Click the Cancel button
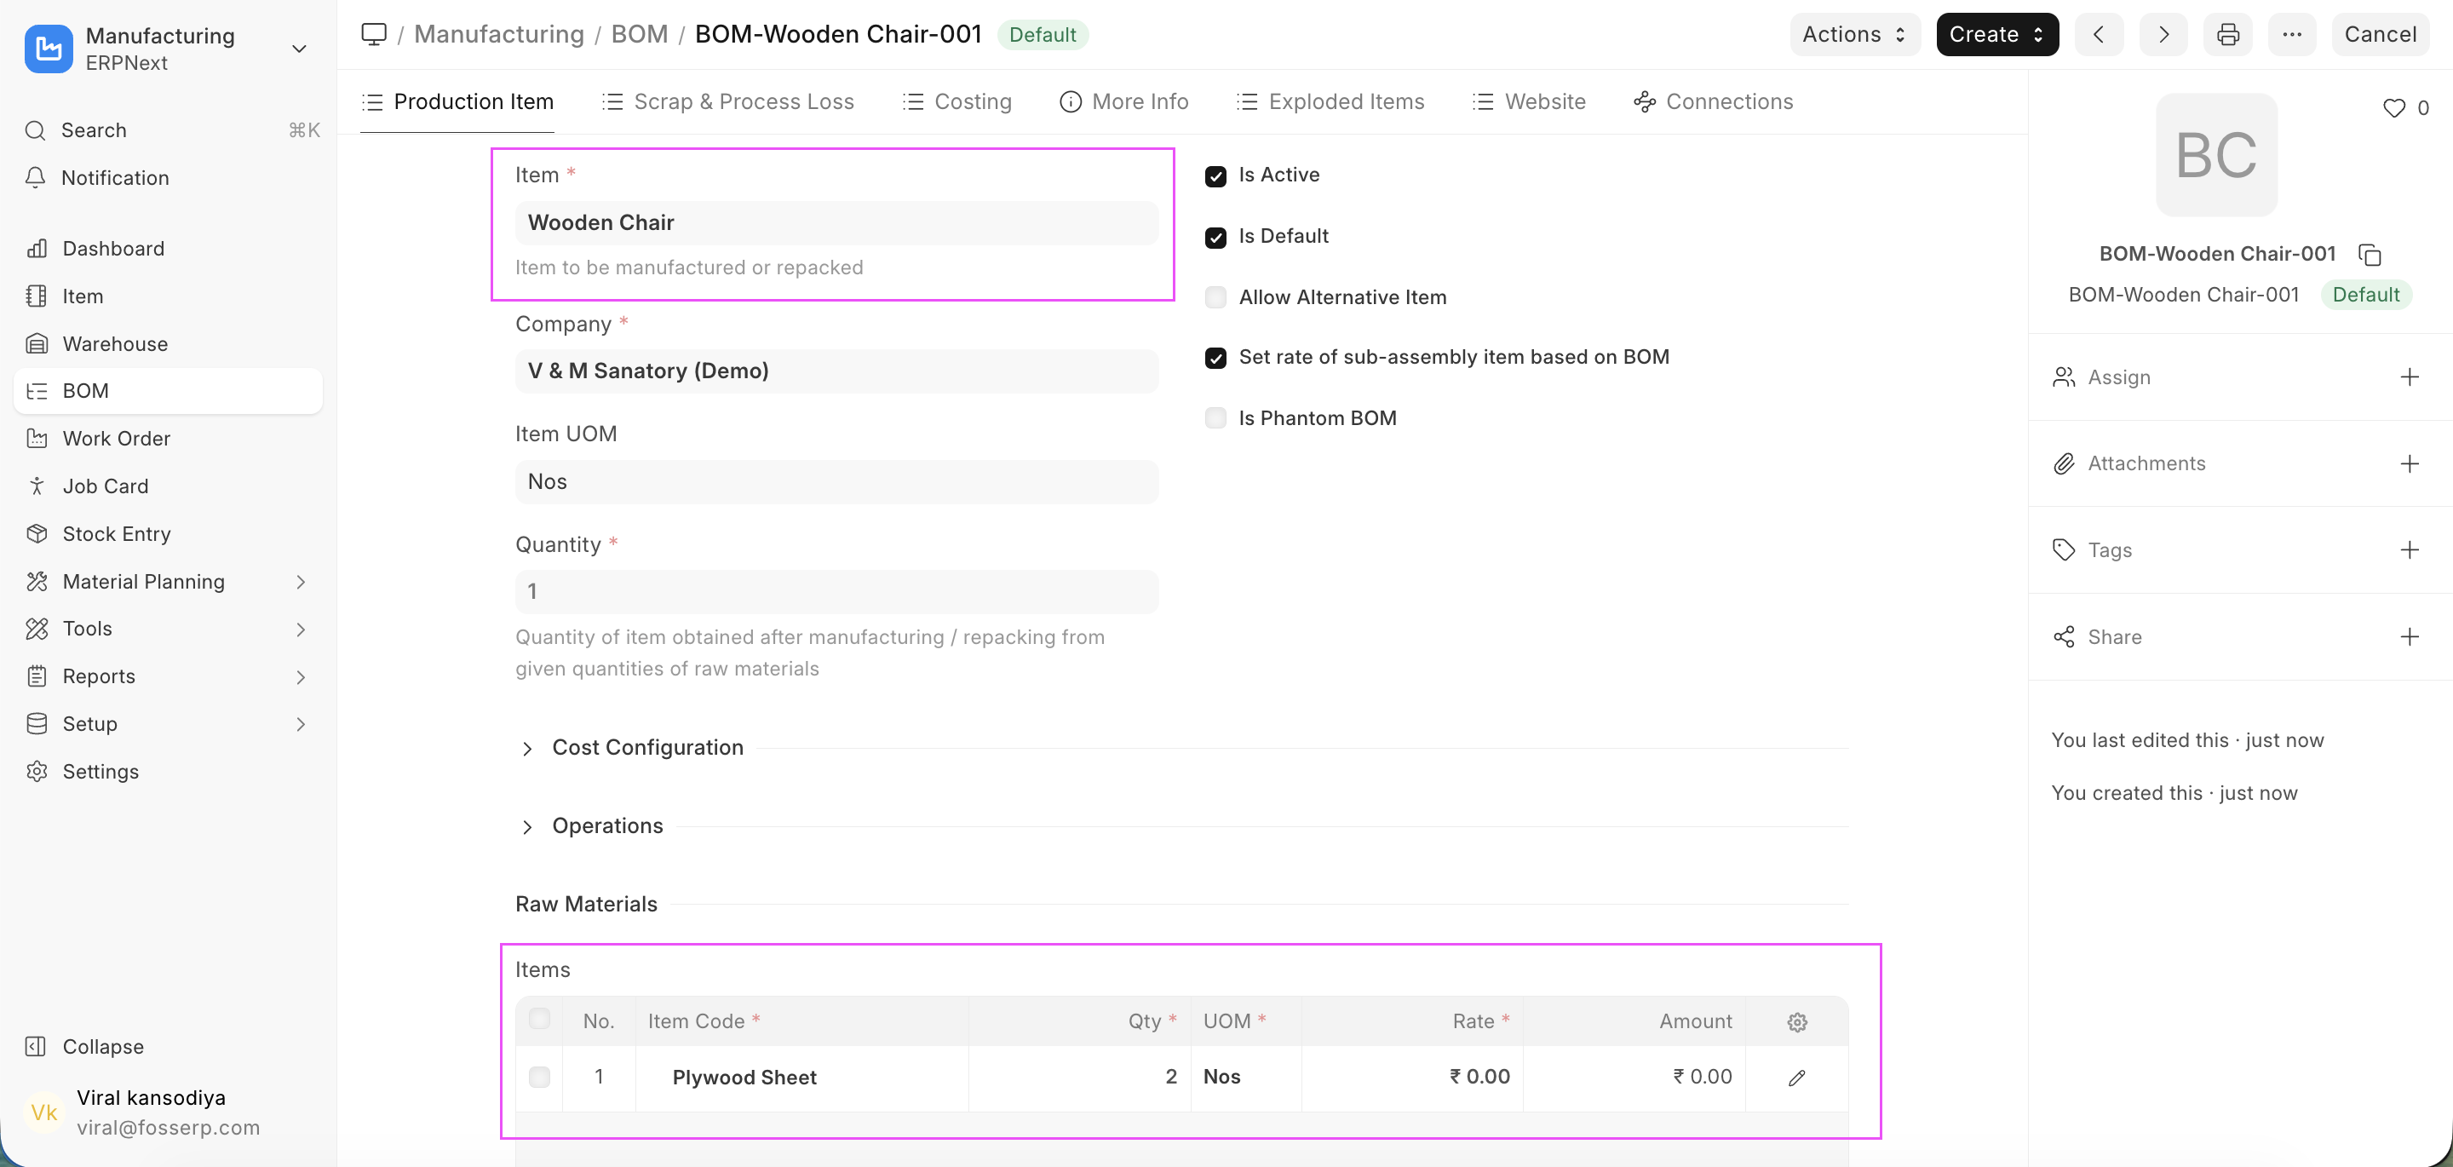Image resolution: width=2453 pixels, height=1167 pixels. tap(2379, 34)
